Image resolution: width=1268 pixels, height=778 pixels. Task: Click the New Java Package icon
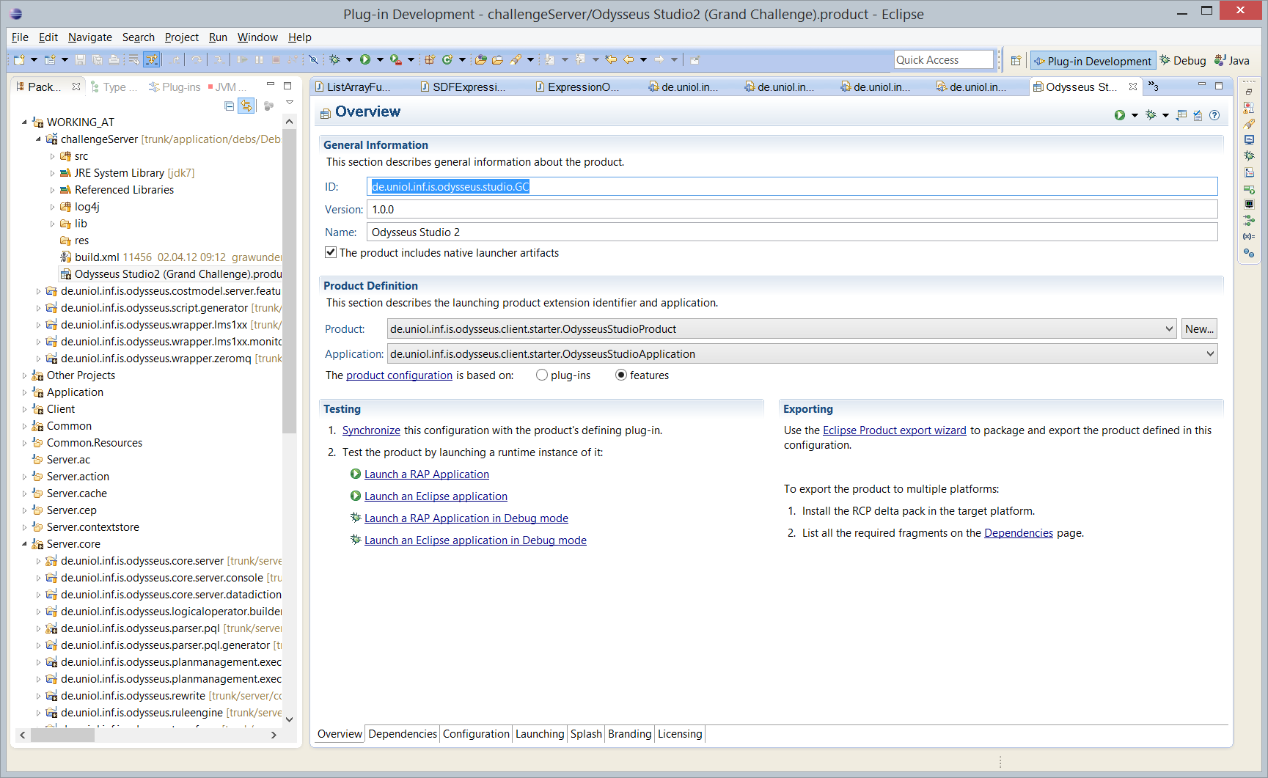point(430,60)
